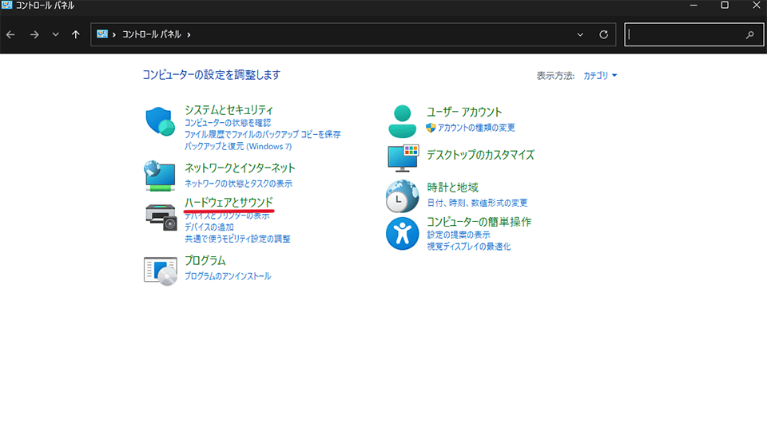This screenshot has height=427, width=767.
Task: Close the Control Panel window
Action: [756, 6]
